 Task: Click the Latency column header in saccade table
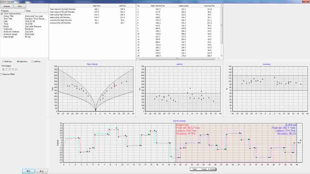pyautogui.click(x=183, y=6)
